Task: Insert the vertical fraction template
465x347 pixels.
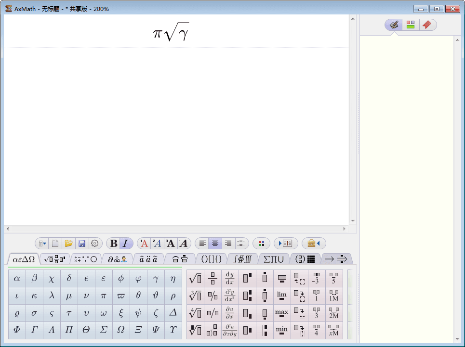Action: click(213, 279)
